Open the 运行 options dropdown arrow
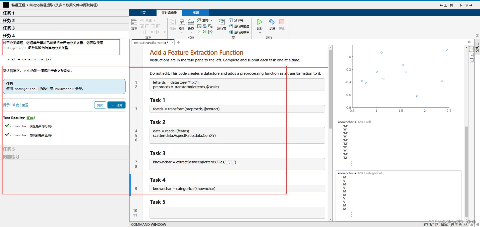The height and width of the screenshot is (227, 480). (x=260, y=33)
